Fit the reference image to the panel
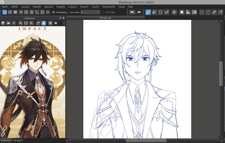Screen dimensions: 225x143 point(26,23)
